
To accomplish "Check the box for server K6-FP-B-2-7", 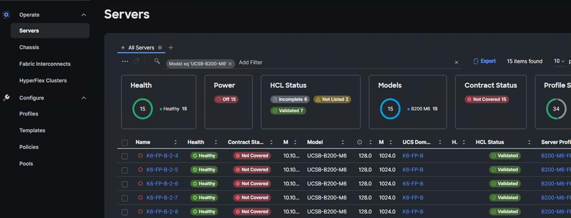I will pyautogui.click(x=124, y=198).
